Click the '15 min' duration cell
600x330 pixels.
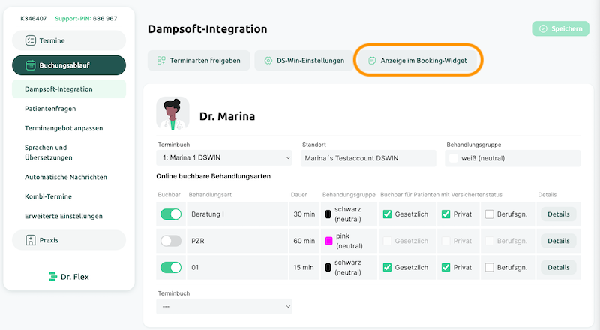click(x=304, y=267)
